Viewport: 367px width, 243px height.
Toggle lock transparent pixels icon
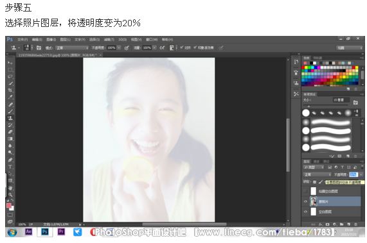coord(315,182)
